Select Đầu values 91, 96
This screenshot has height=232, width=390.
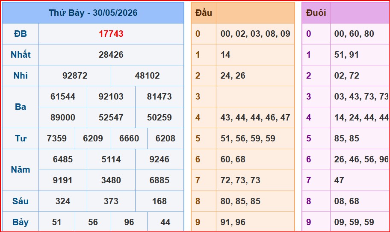233,222
